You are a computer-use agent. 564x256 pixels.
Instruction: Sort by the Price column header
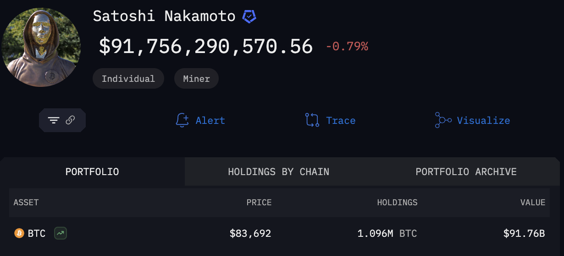[259, 203]
